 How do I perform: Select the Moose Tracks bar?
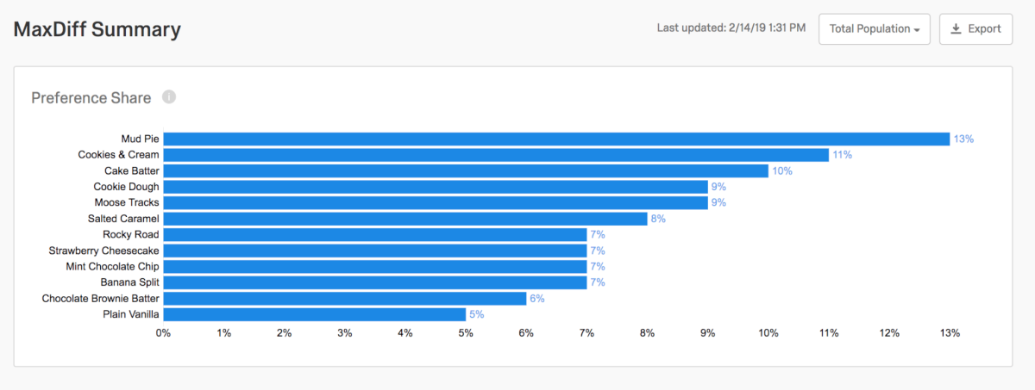point(436,202)
